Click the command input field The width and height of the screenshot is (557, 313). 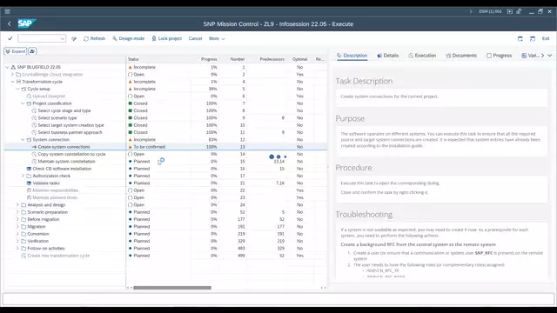[39, 38]
